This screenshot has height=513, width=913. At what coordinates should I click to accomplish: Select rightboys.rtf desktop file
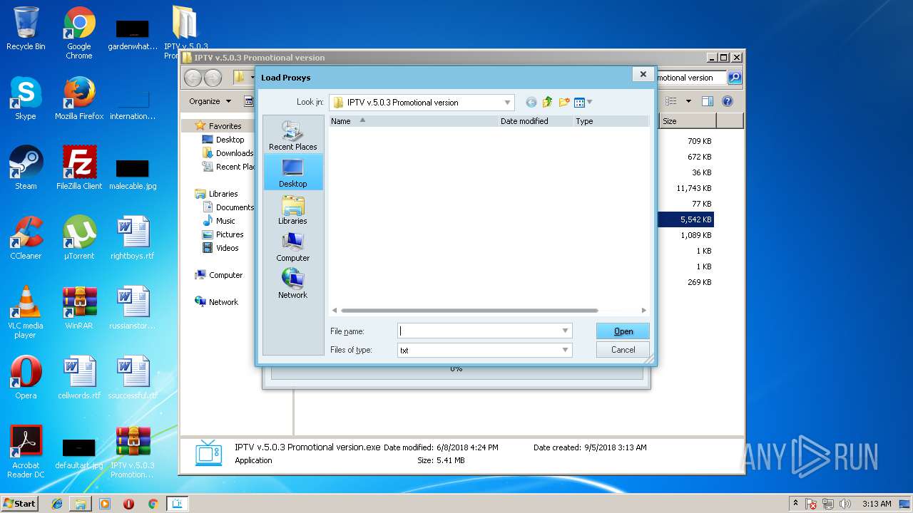[x=132, y=238]
